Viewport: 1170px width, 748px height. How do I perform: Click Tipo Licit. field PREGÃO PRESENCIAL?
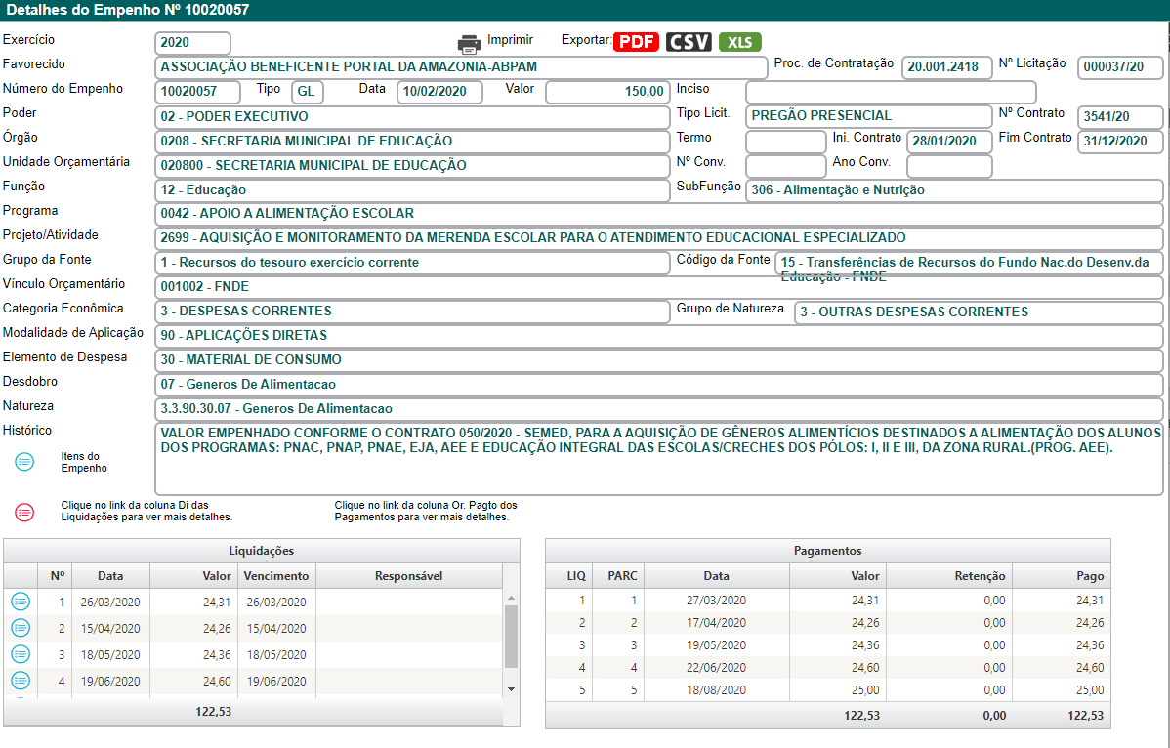869,116
